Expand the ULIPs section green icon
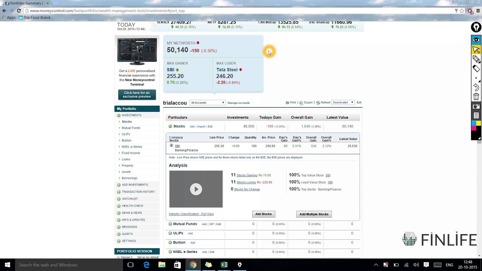 170,233
